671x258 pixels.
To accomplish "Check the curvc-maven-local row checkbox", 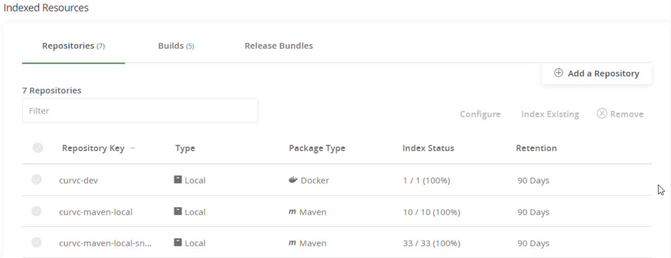I will (x=37, y=211).
